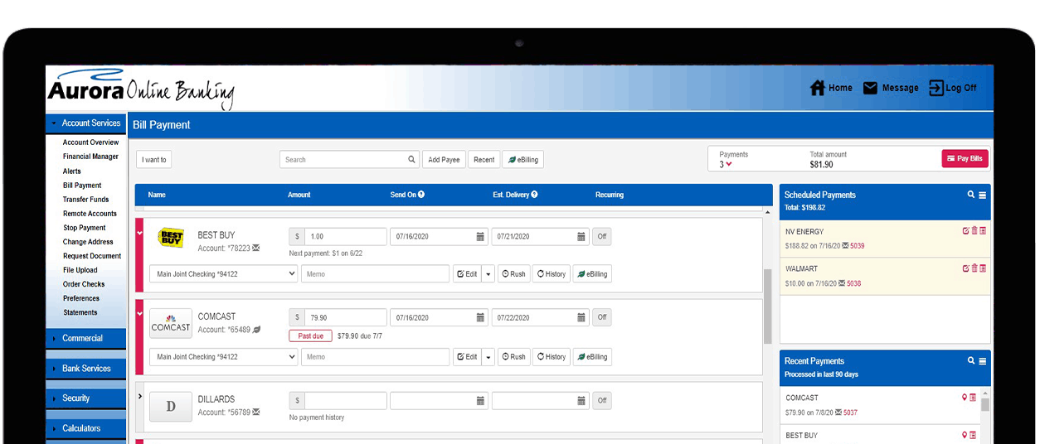View details of the Walmart scheduled payment

pyautogui.click(x=983, y=268)
